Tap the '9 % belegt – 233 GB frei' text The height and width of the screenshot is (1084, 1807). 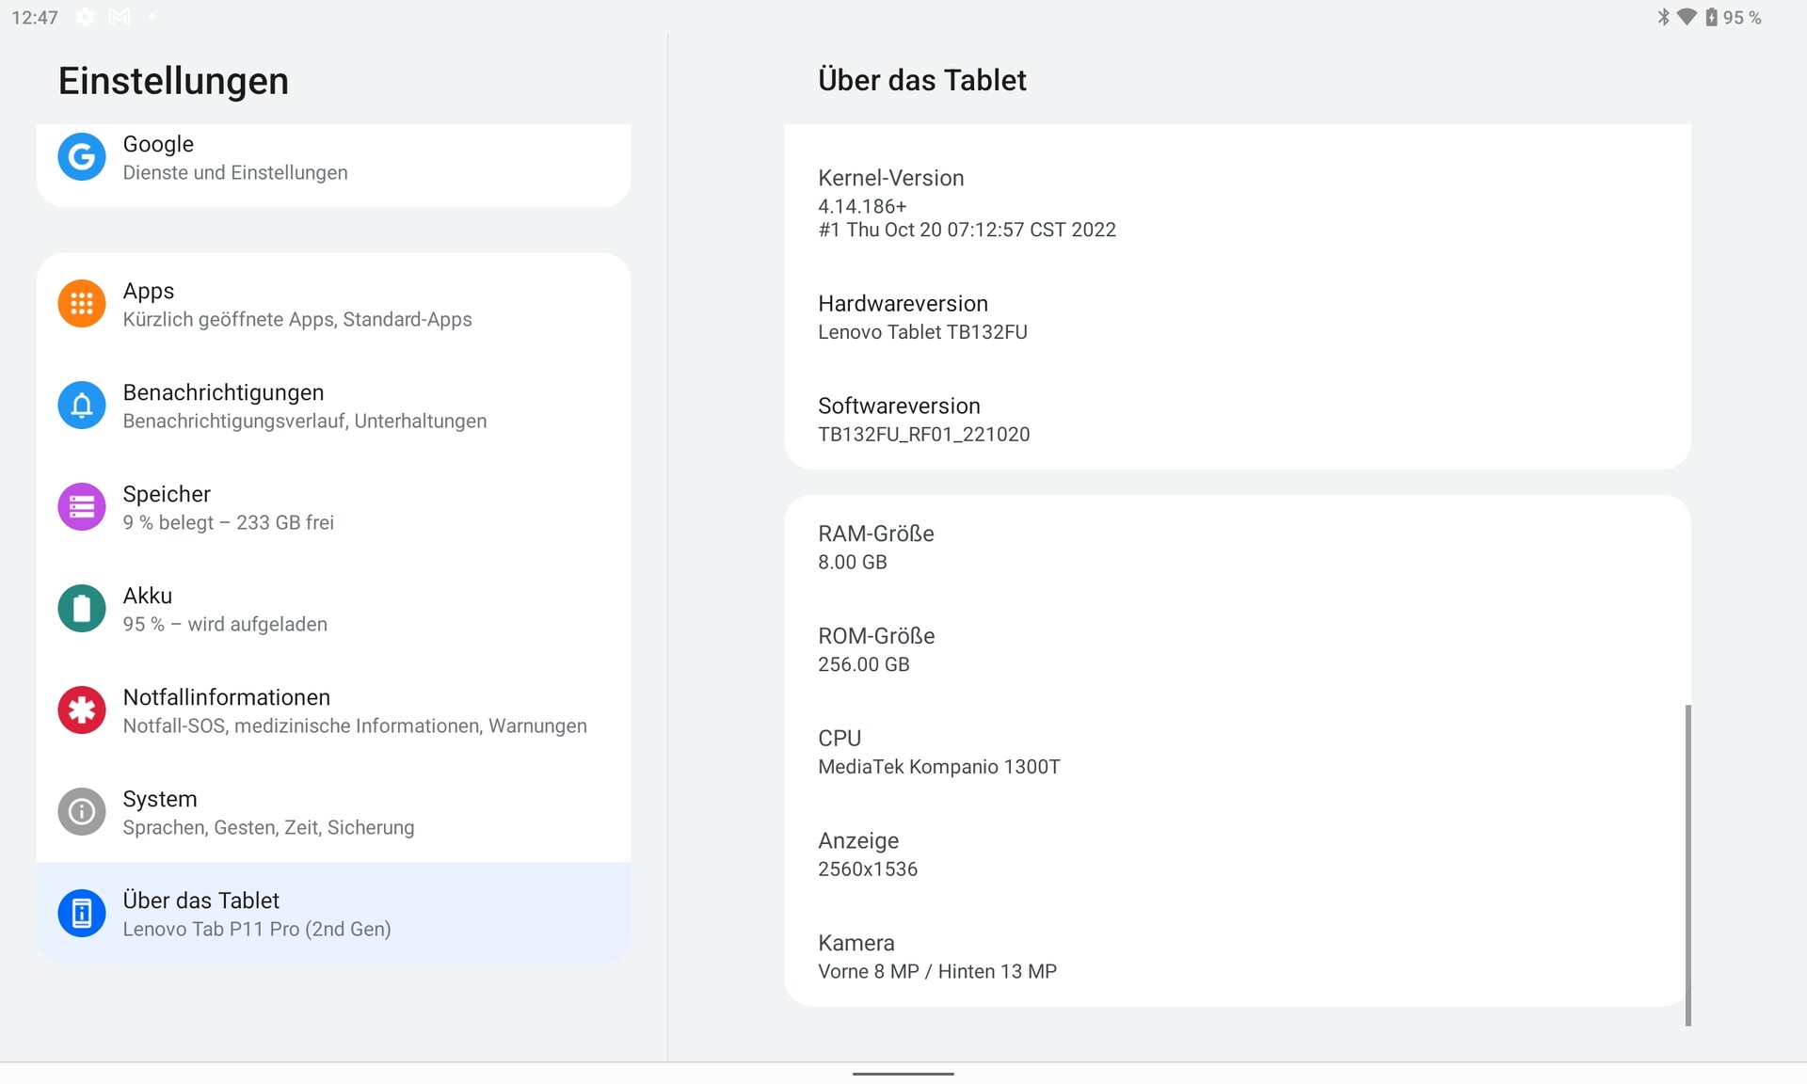click(229, 522)
